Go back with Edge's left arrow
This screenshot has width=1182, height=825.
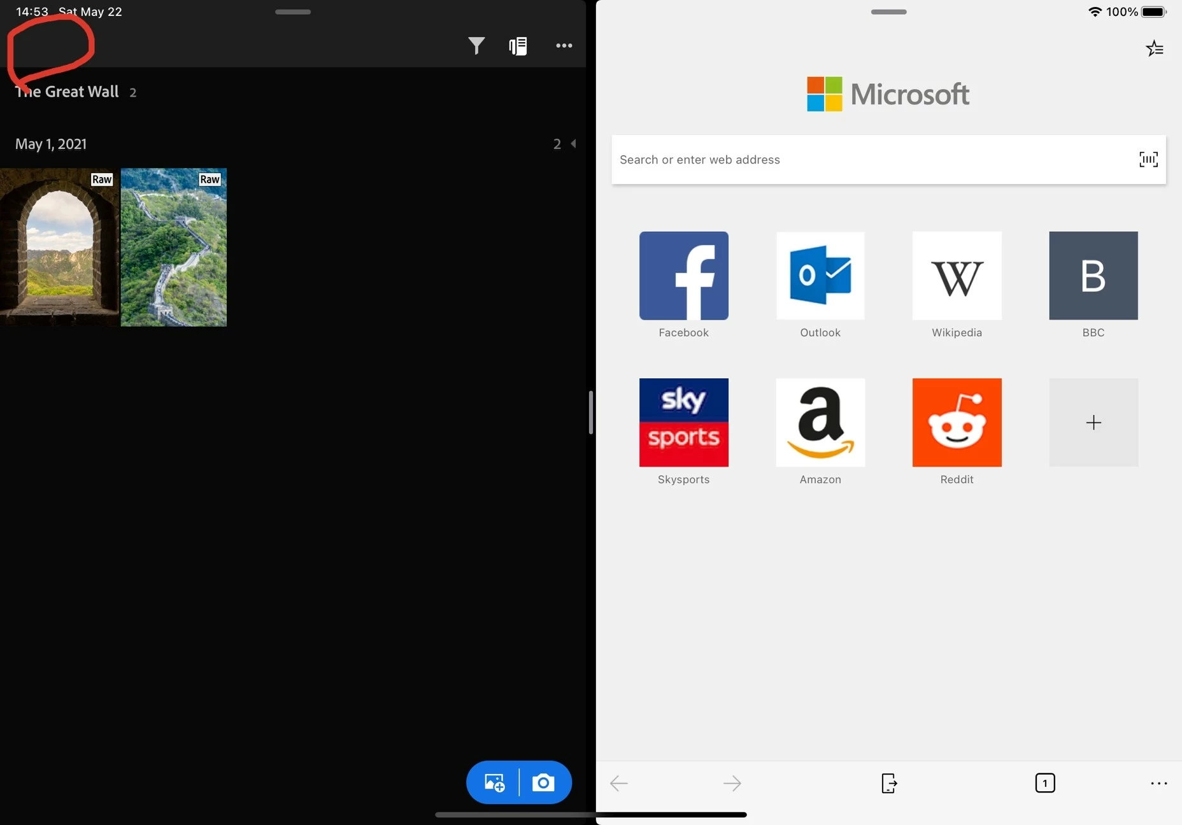619,783
